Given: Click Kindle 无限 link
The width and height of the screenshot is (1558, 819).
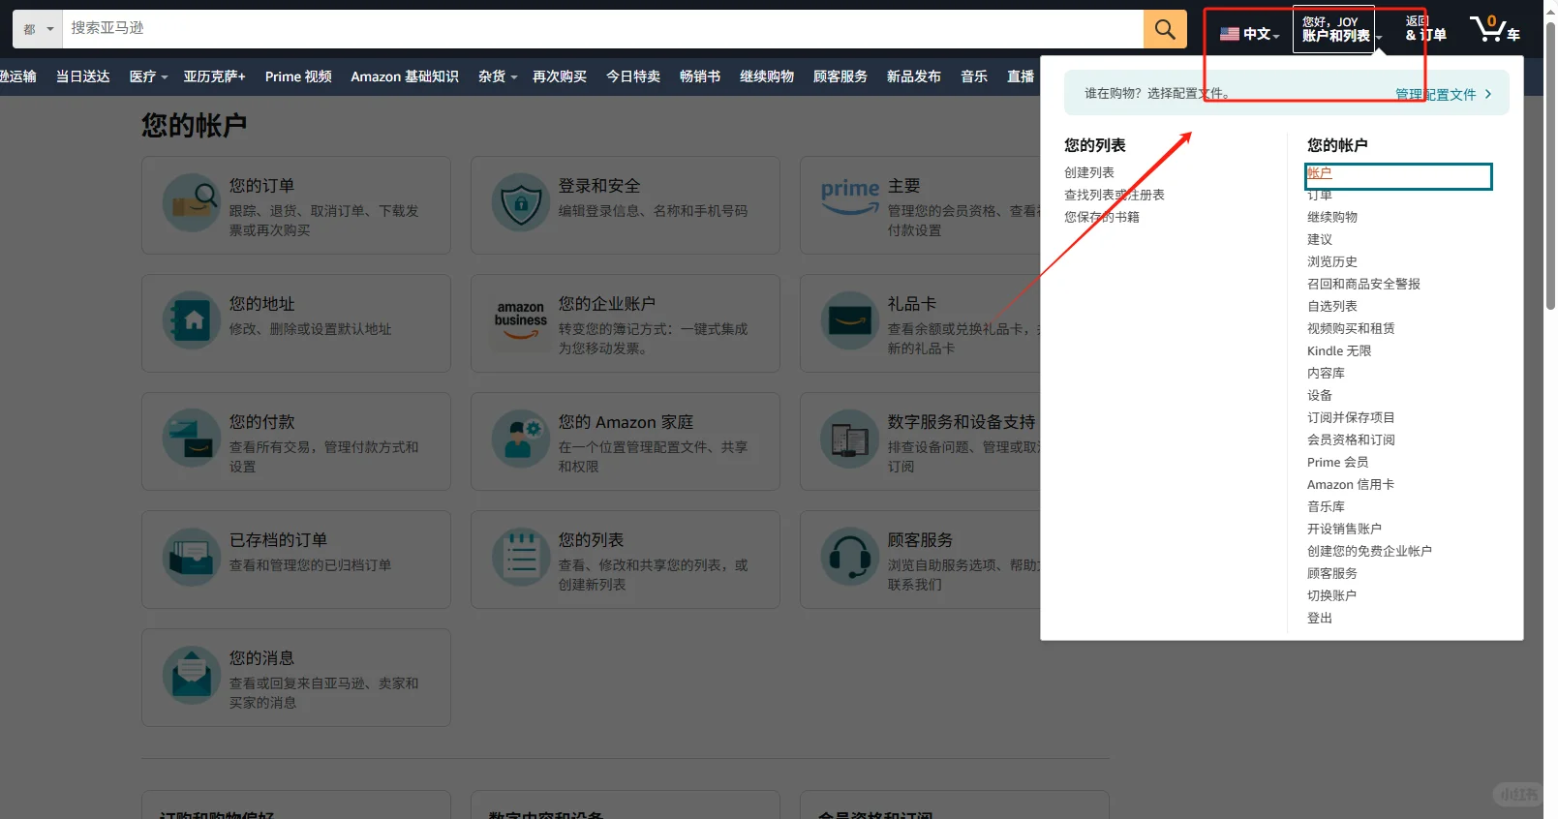Looking at the screenshot, I should coord(1339,350).
